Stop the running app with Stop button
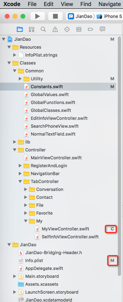 55,16
